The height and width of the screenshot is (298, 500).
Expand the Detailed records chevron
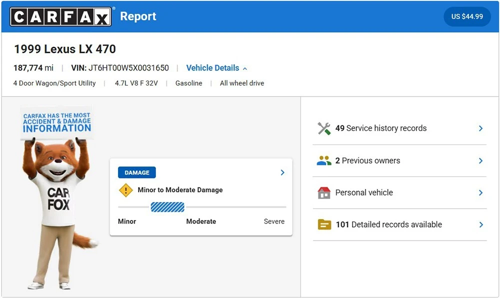click(480, 224)
